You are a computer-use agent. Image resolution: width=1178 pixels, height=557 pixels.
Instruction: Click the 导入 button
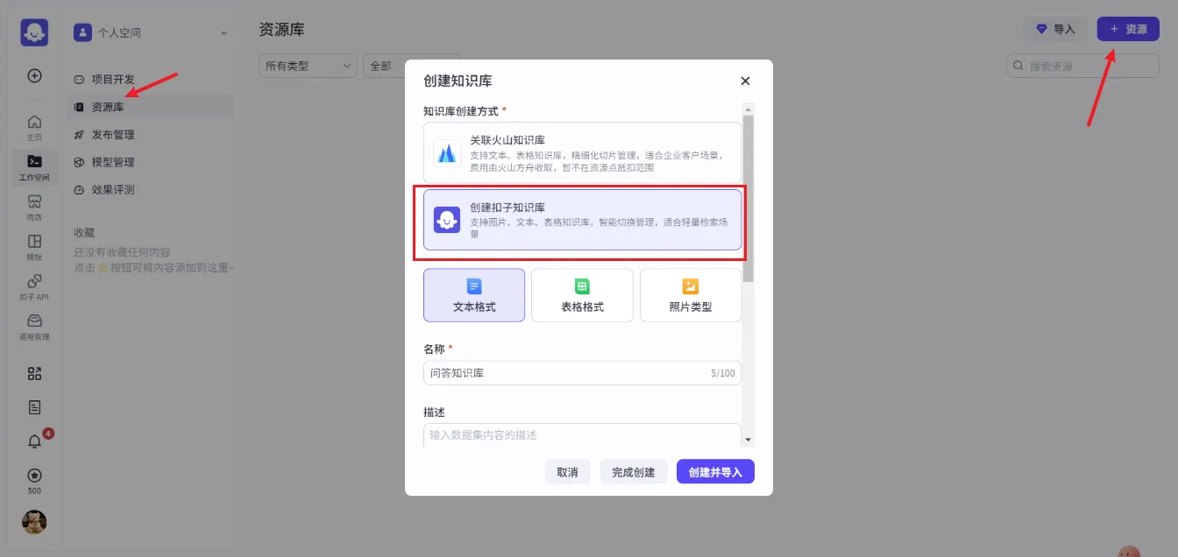tap(1056, 29)
